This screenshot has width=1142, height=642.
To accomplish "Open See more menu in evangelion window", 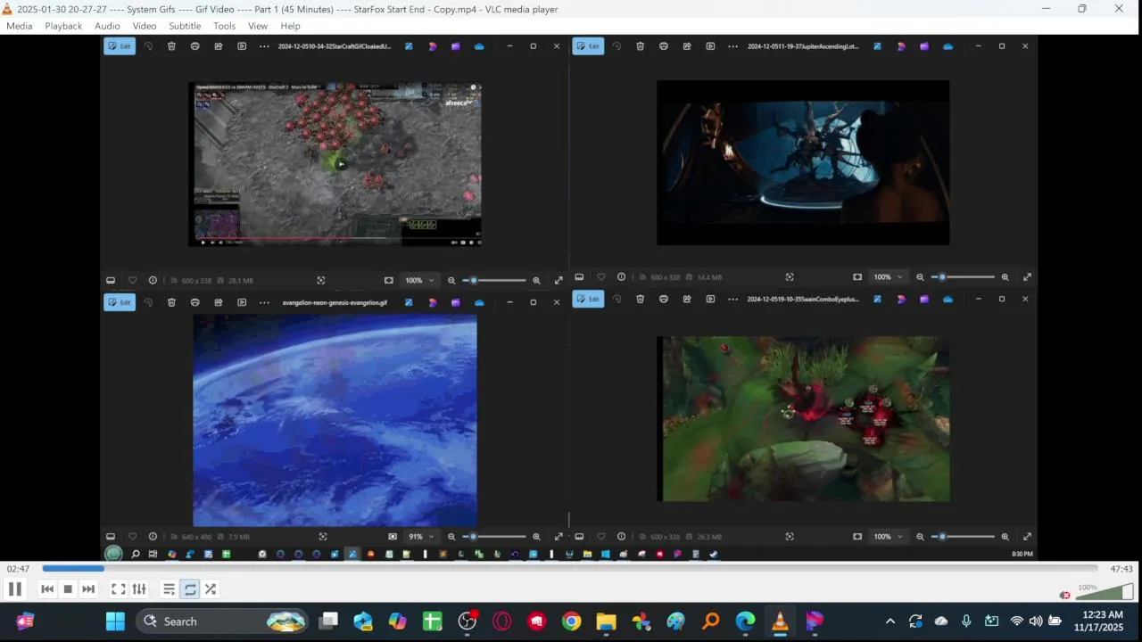I will pyautogui.click(x=264, y=302).
